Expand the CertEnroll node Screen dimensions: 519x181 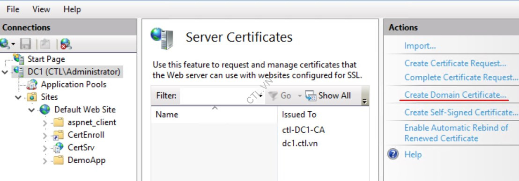click(x=45, y=136)
